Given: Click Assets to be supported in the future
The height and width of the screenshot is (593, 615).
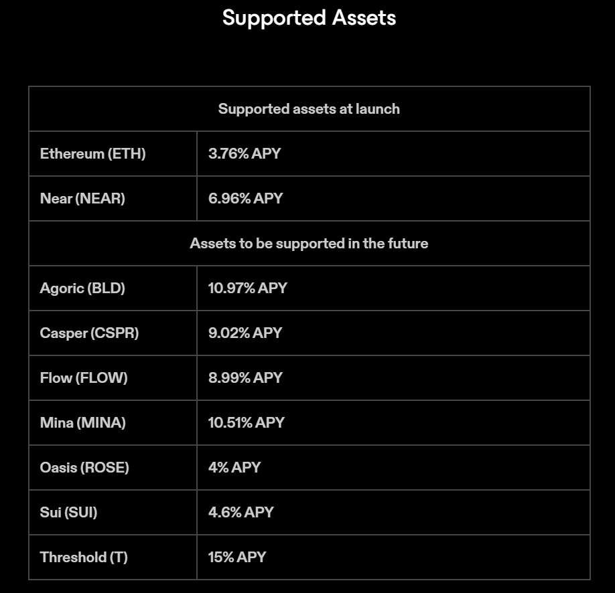Looking at the screenshot, I should coord(309,244).
